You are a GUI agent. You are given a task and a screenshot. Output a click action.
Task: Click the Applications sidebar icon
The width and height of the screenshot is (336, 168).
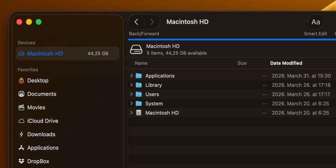pos(21,148)
